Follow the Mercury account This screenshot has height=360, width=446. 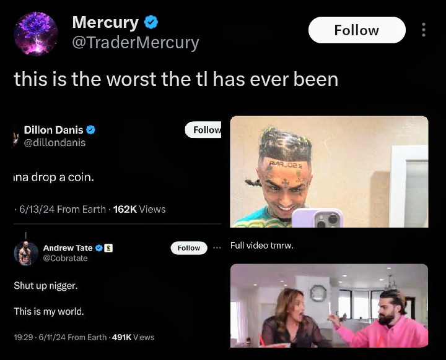(357, 30)
